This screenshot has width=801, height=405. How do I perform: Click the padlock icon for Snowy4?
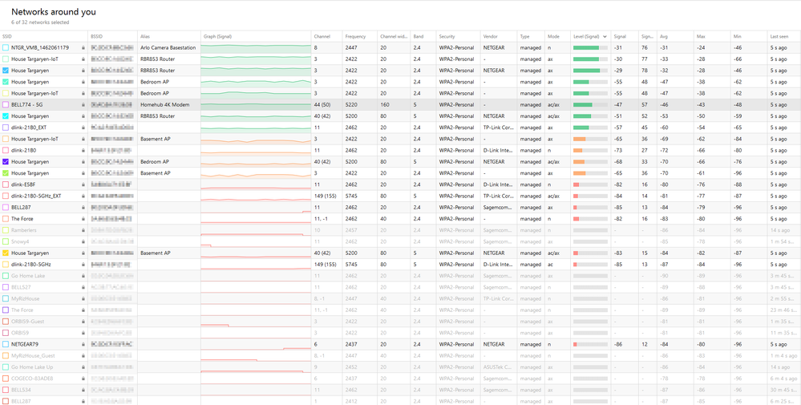pos(83,241)
